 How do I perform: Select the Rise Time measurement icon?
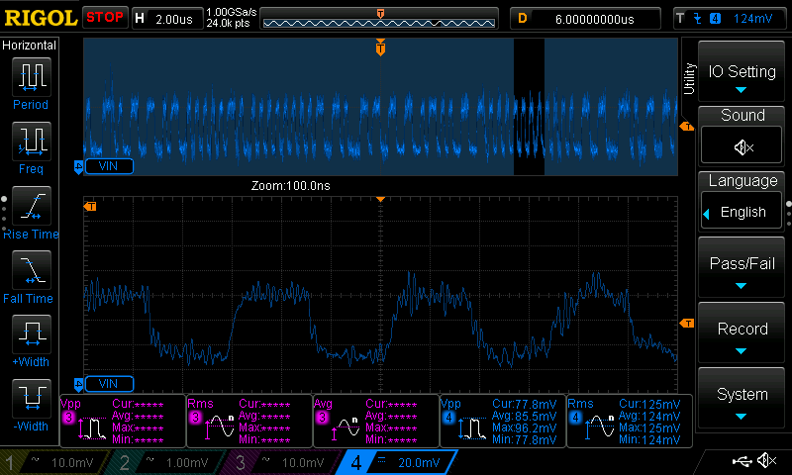coord(32,206)
